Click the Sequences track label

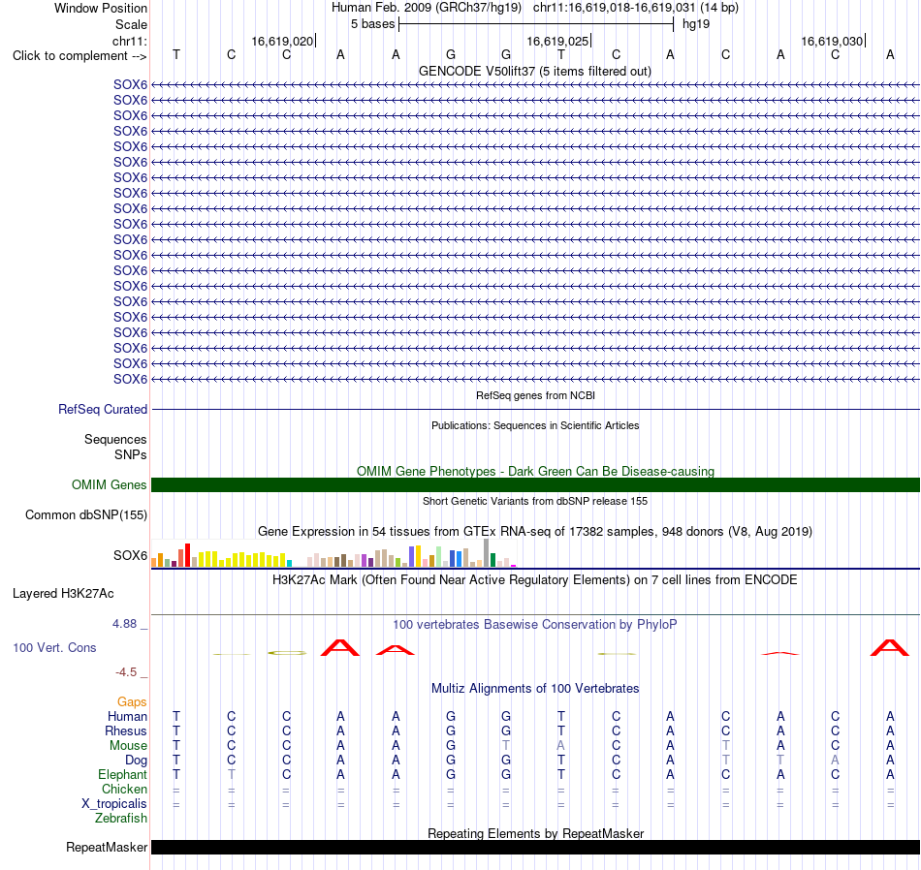point(115,439)
